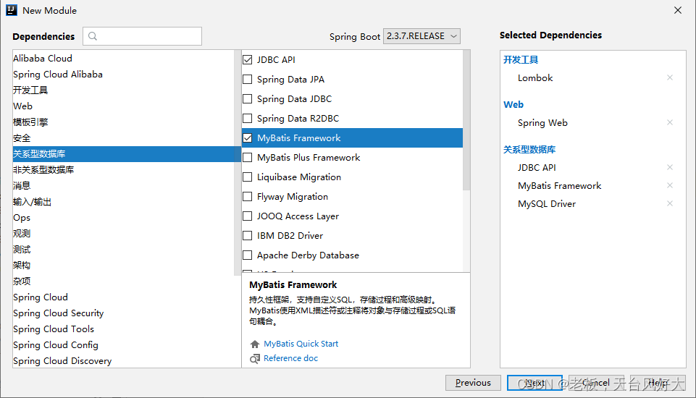This screenshot has height=398, width=696.
Task: Uncheck MyBatis Framework checkbox
Action: [x=248, y=138]
